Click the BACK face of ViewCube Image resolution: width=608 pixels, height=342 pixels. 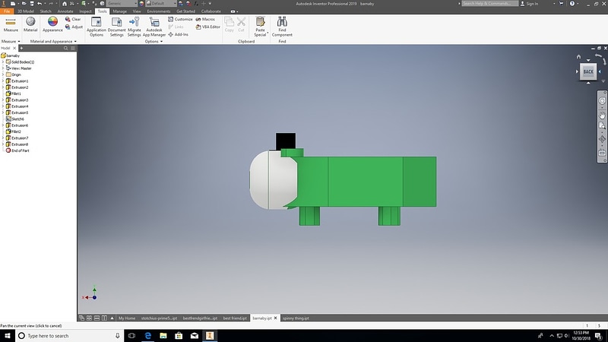click(587, 71)
